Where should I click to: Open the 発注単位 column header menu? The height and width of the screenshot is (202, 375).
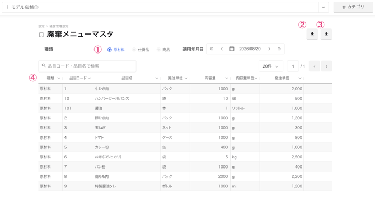[x=186, y=78]
